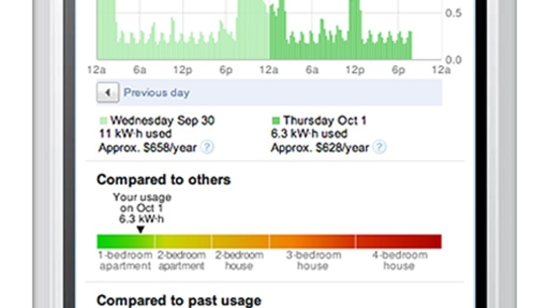This screenshot has height=308, width=548.
Task: Toggle Wednesday Sep 30 series visibility
Action: [x=160, y=121]
